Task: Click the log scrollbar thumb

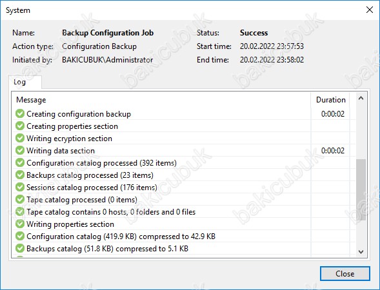Action: point(361,189)
